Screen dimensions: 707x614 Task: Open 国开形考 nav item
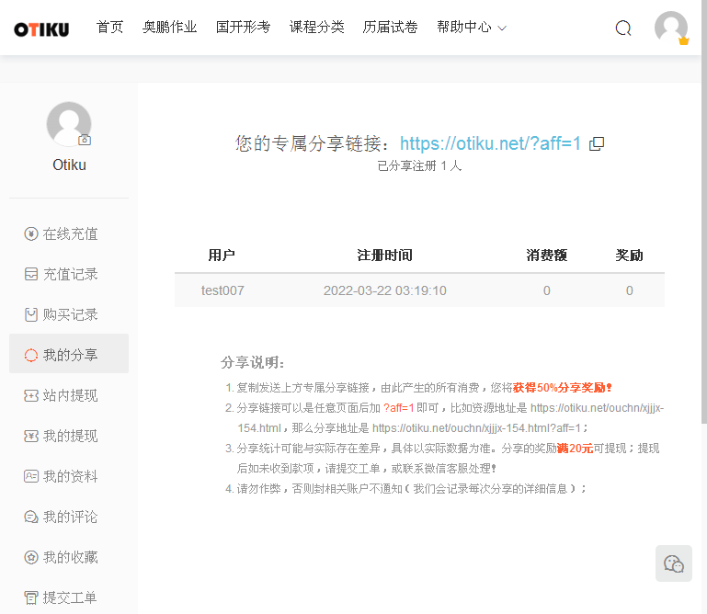point(243,27)
